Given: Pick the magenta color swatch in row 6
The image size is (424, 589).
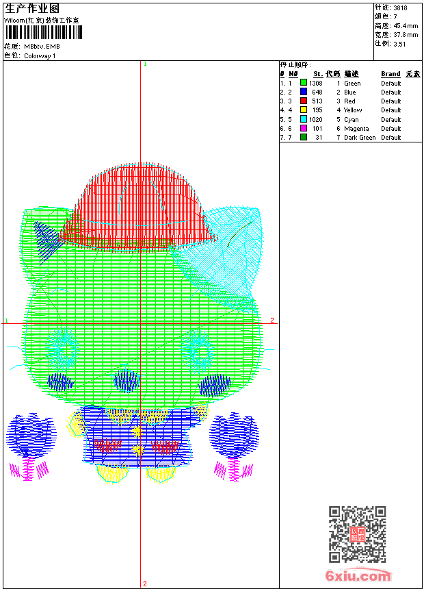Looking at the screenshot, I should coord(304,128).
